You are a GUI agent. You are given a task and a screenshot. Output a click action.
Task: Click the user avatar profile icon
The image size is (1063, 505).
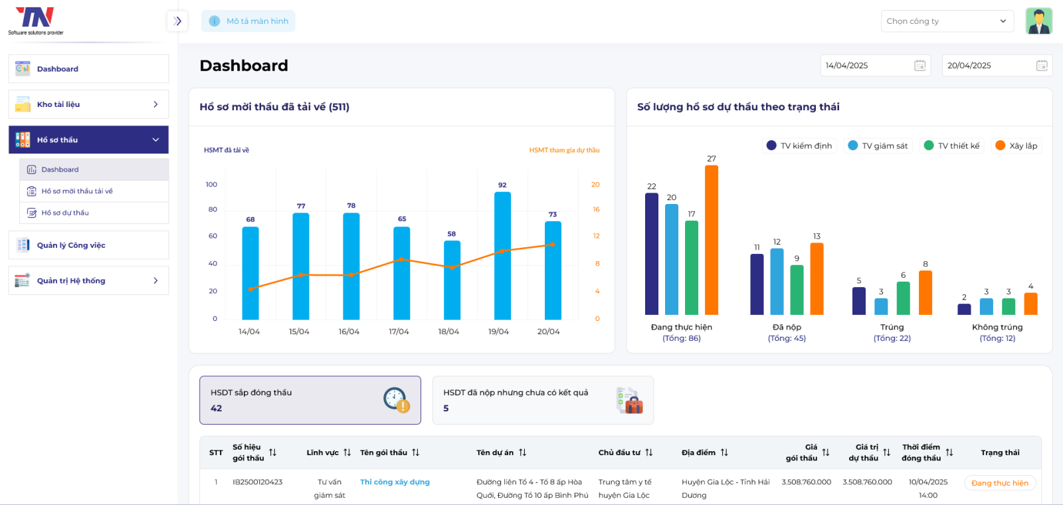(x=1038, y=21)
